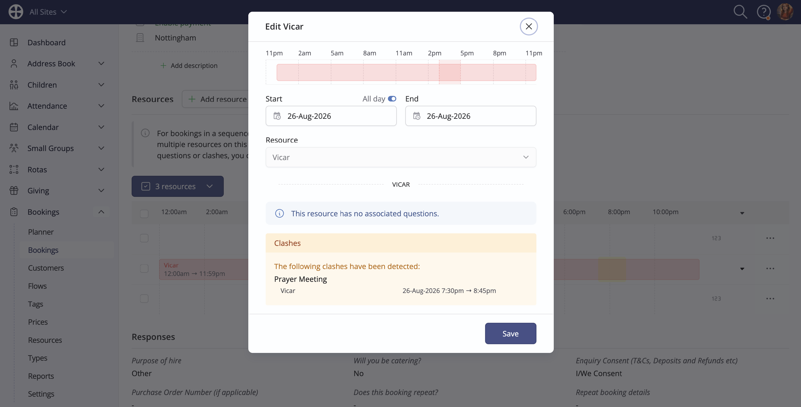Viewport: 801px width, 407px height.
Task: Click the info icon in sequence bookings note
Action: point(145,133)
